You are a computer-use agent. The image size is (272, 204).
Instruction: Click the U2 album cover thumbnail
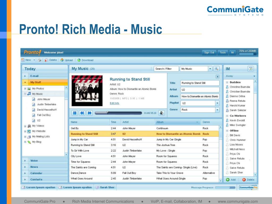pos(87,91)
